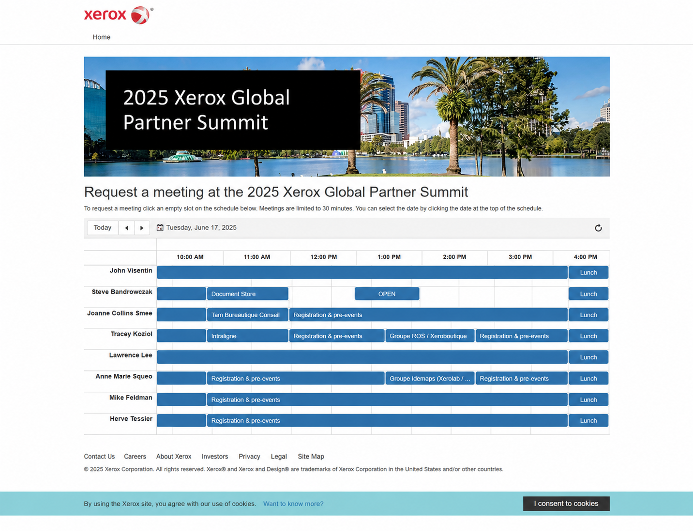The width and height of the screenshot is (693, 531).
Task: Open the Careers footer link
Action: 135,457
